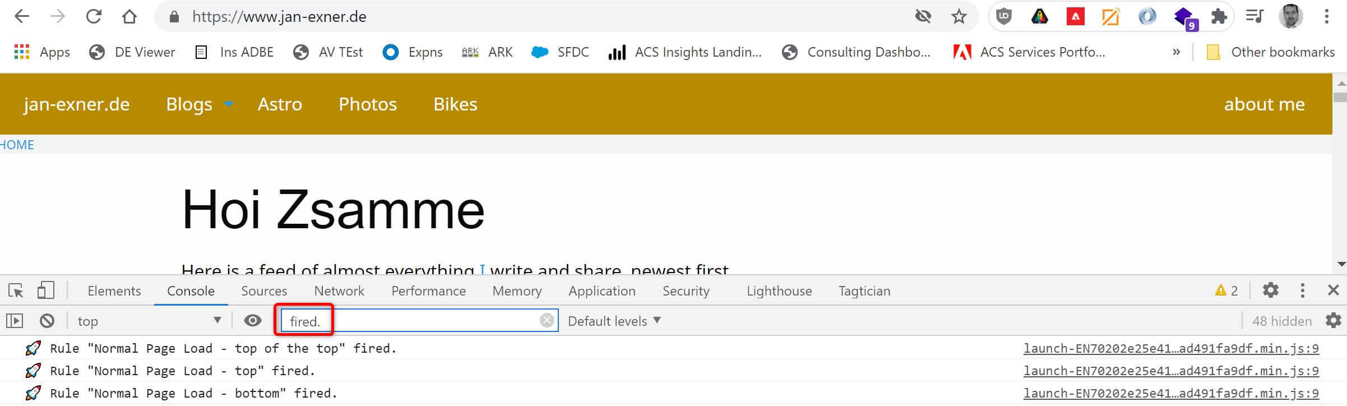Open the DevTools three-dot menu
The width and height of the screenshot is (1347, 406).
[x=1302, y=290]
